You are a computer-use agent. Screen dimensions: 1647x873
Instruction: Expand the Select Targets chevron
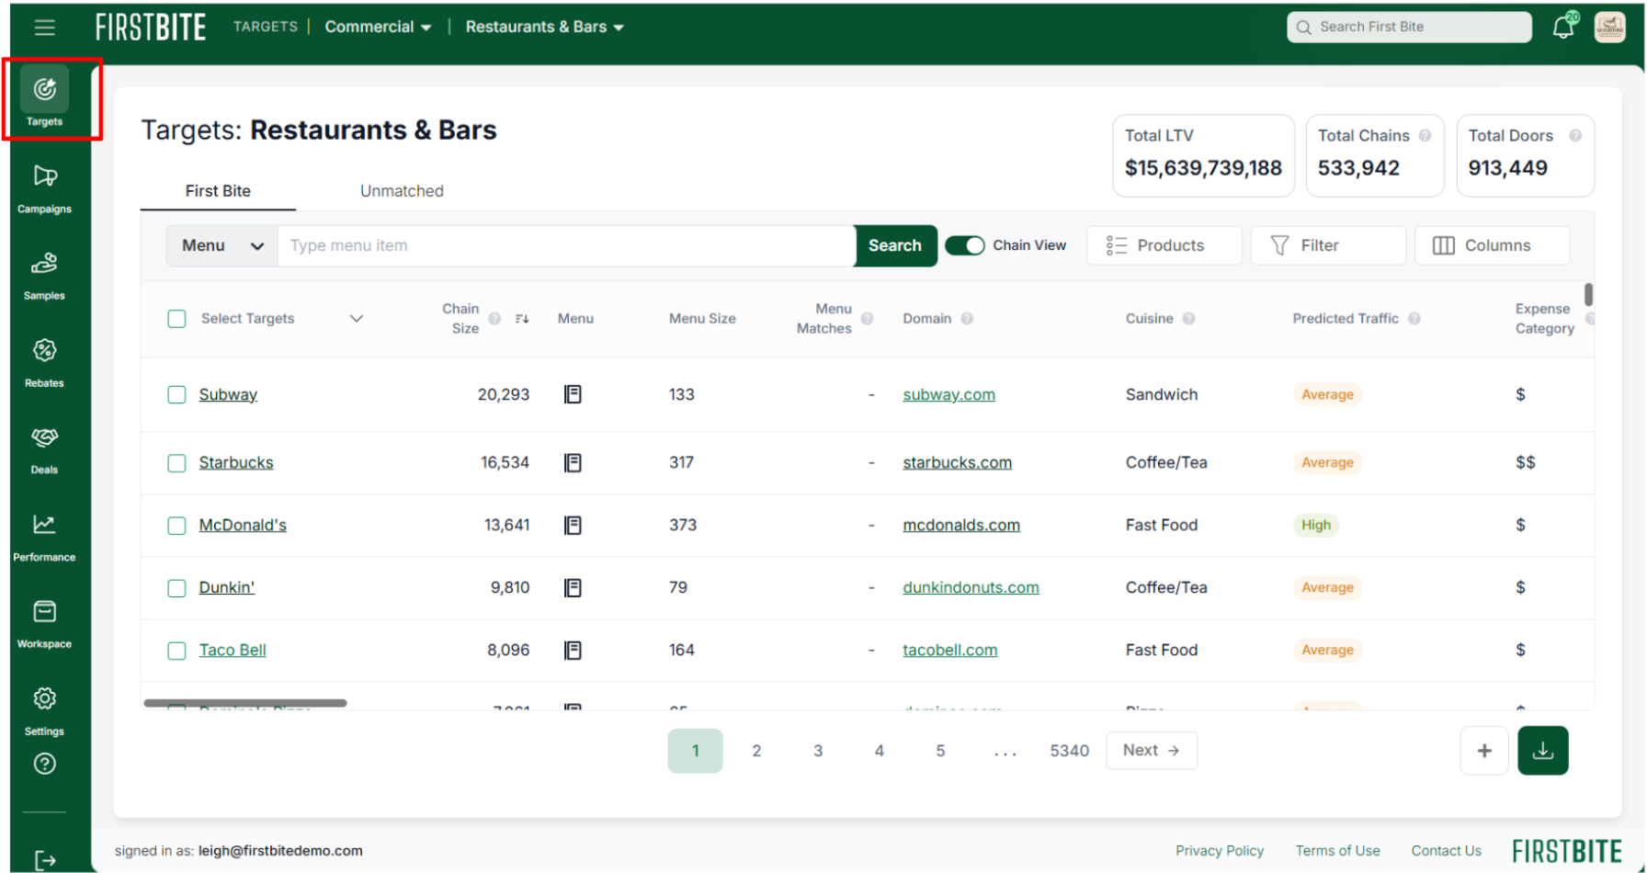coord(357,319)
